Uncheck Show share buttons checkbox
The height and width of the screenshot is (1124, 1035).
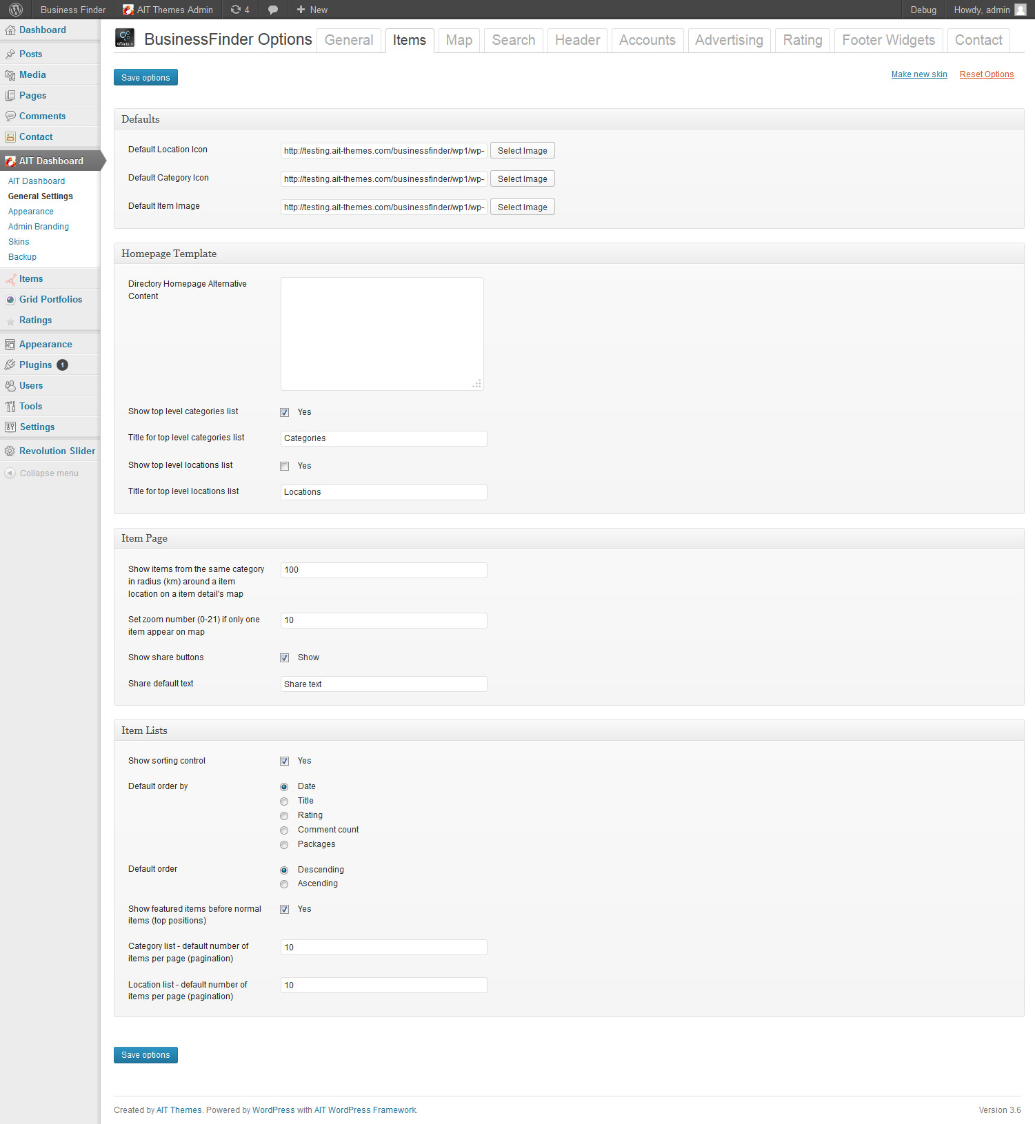[284, 657]
